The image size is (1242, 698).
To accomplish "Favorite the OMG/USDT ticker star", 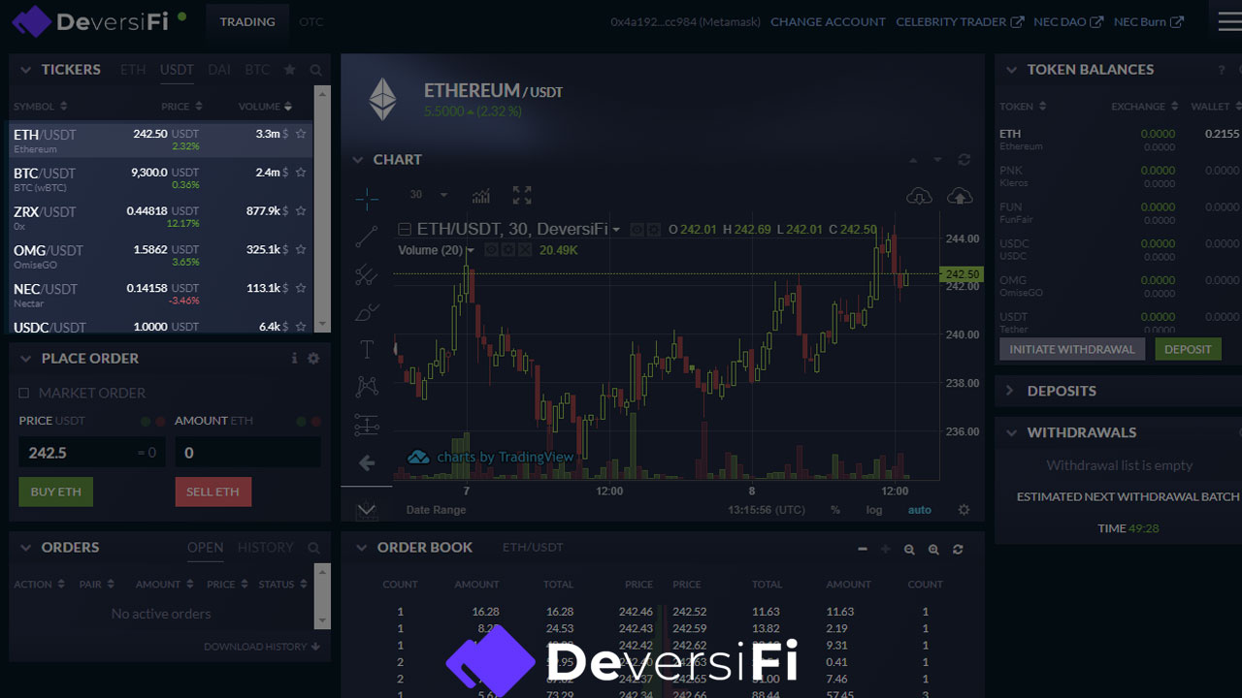I will (x=301, y=249).
